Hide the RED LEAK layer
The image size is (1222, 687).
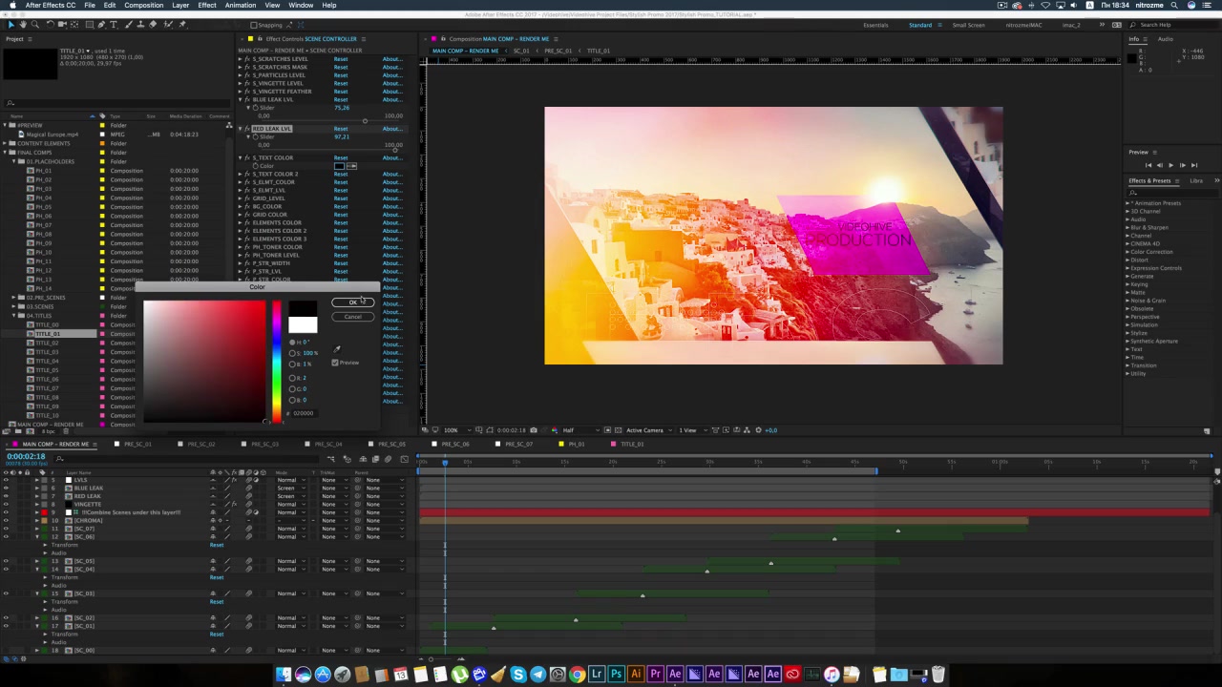click(x=7, y=496)
